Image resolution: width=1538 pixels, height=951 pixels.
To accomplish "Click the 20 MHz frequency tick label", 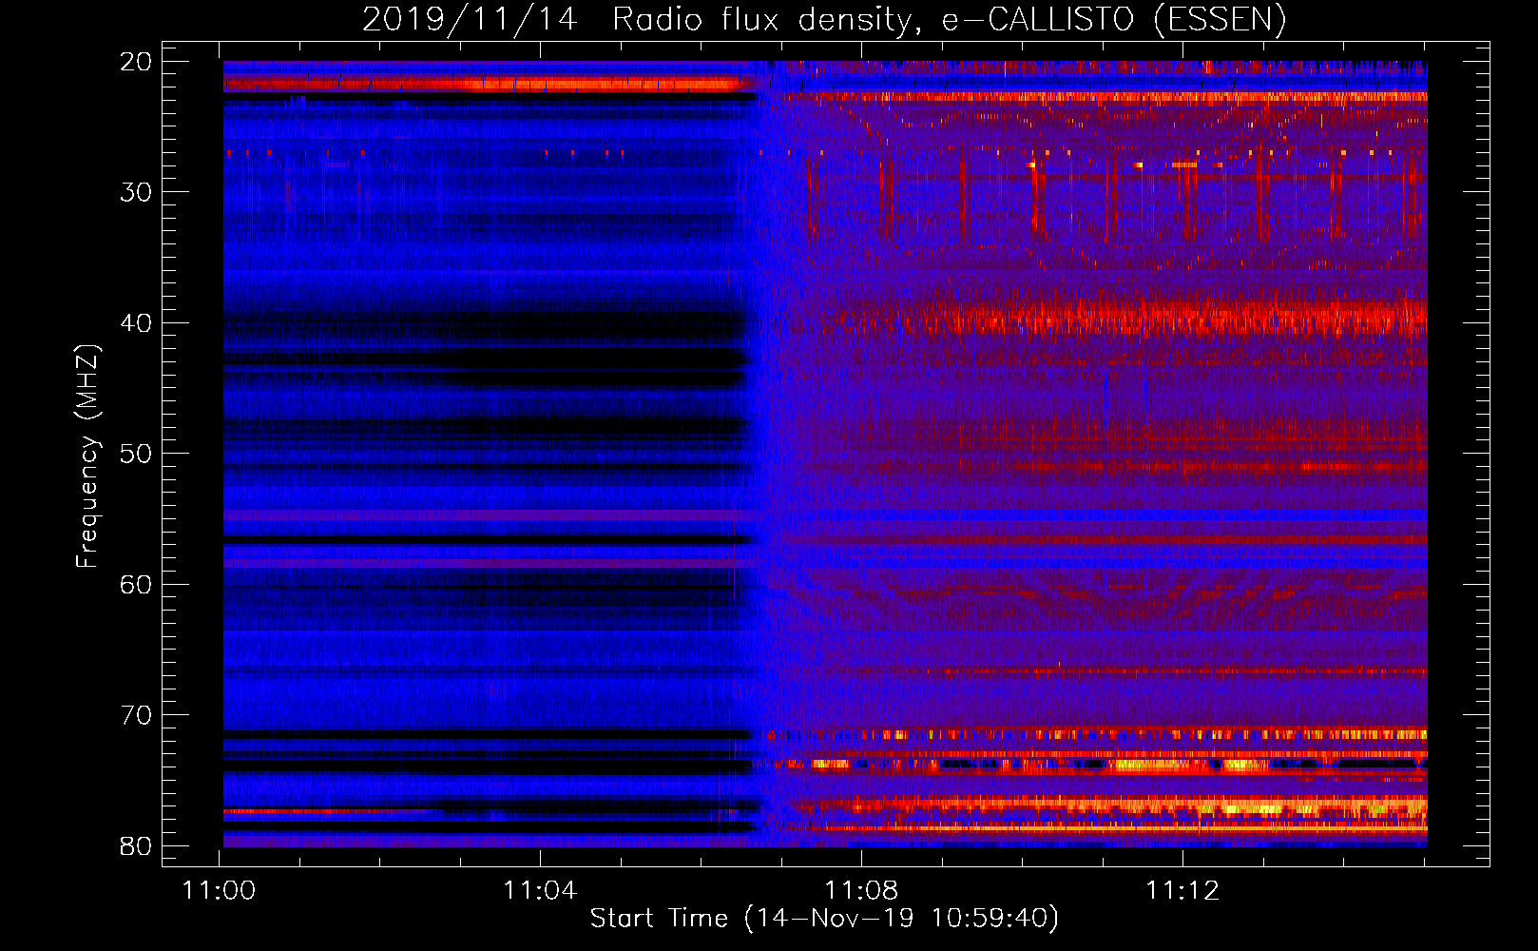I will (137, 62).
